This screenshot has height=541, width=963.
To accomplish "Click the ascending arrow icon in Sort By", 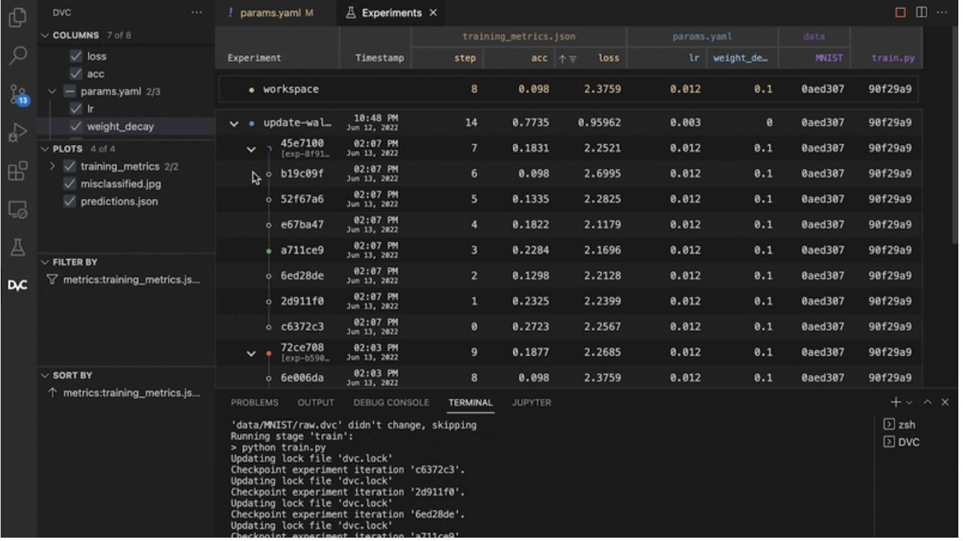I will pos(53,393).
